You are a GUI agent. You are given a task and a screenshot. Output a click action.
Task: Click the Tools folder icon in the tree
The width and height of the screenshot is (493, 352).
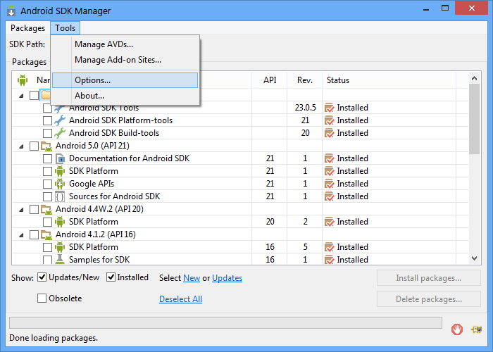tap(46, 94)
